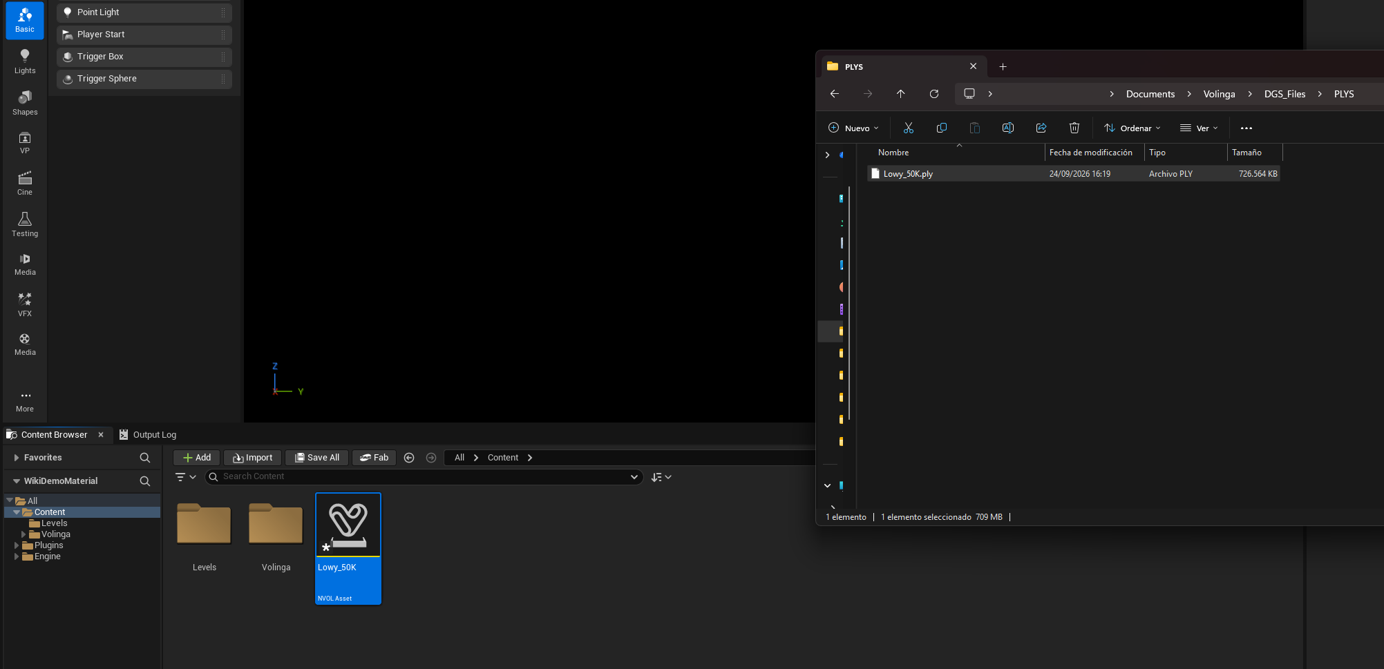Expand the Favorites section
Viewport: 1384px width, 669px height.
[16, 458]
